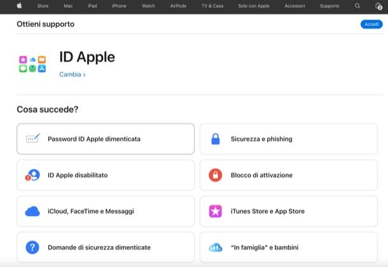Open the Solo con Apple menu
This screenshot has width=388, height=267.
[x=254, y=6]
